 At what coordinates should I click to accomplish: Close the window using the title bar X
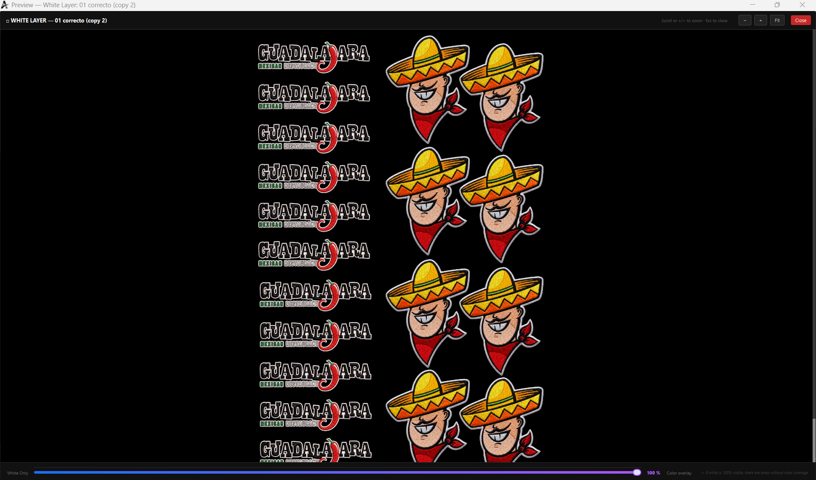802,5
